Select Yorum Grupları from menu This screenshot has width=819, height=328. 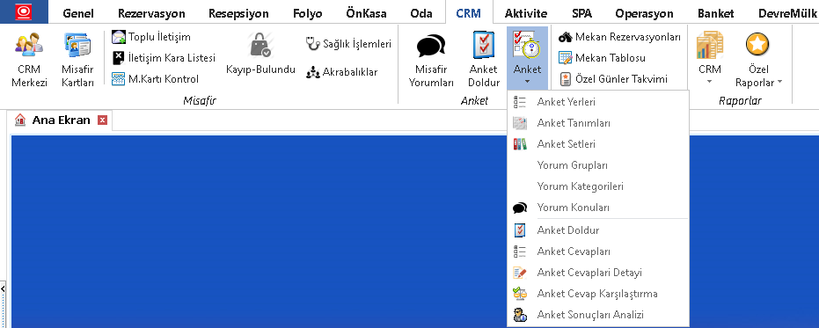point(598,165)
